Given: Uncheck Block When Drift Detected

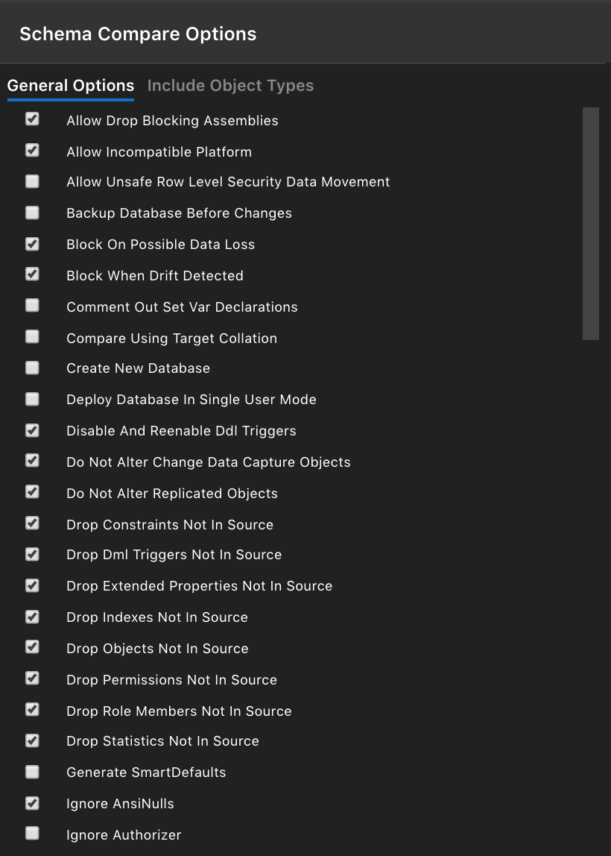Looking at the screenshot, I should pos(32,274).
